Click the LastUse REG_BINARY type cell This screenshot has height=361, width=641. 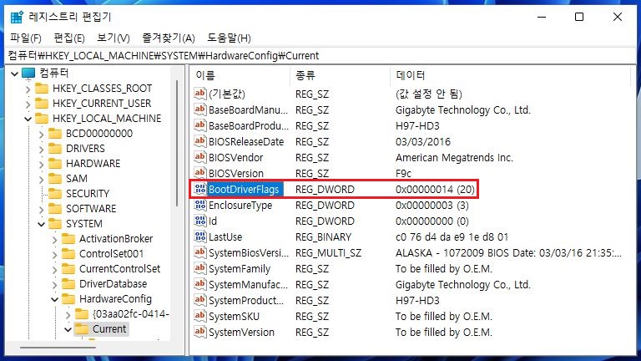coord(323,236)
